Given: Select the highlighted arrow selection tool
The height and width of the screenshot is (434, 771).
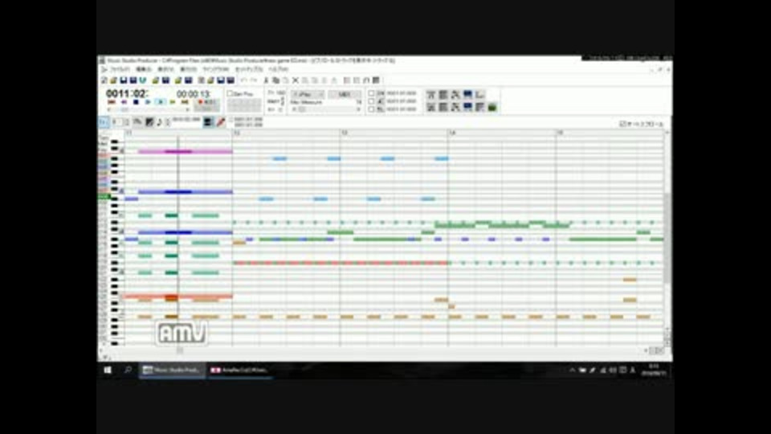Looking at the screenshot, I should coord(104,121).
